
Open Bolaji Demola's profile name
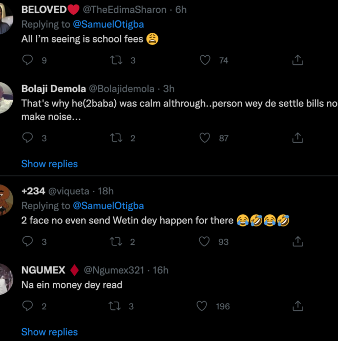(54, 89)
